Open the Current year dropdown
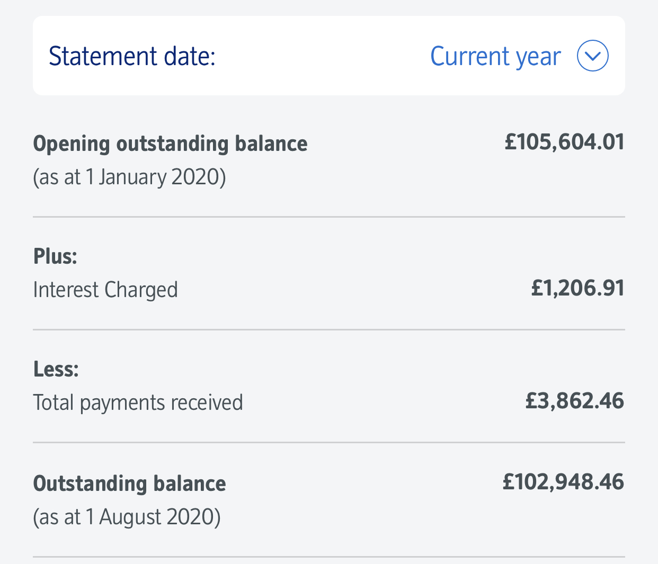658x564 pixels. tap(495, 56)
